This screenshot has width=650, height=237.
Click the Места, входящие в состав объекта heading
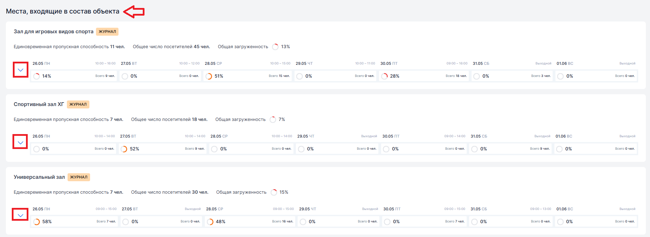pos(62,11)
